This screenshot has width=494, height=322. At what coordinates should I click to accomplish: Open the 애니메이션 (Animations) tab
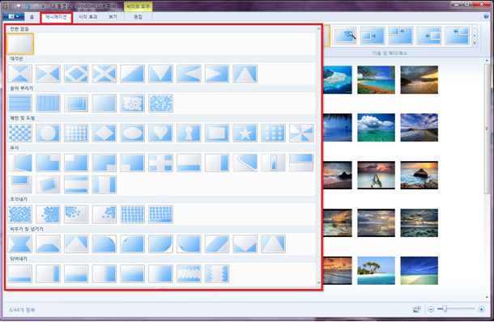(x=56, y=17)
